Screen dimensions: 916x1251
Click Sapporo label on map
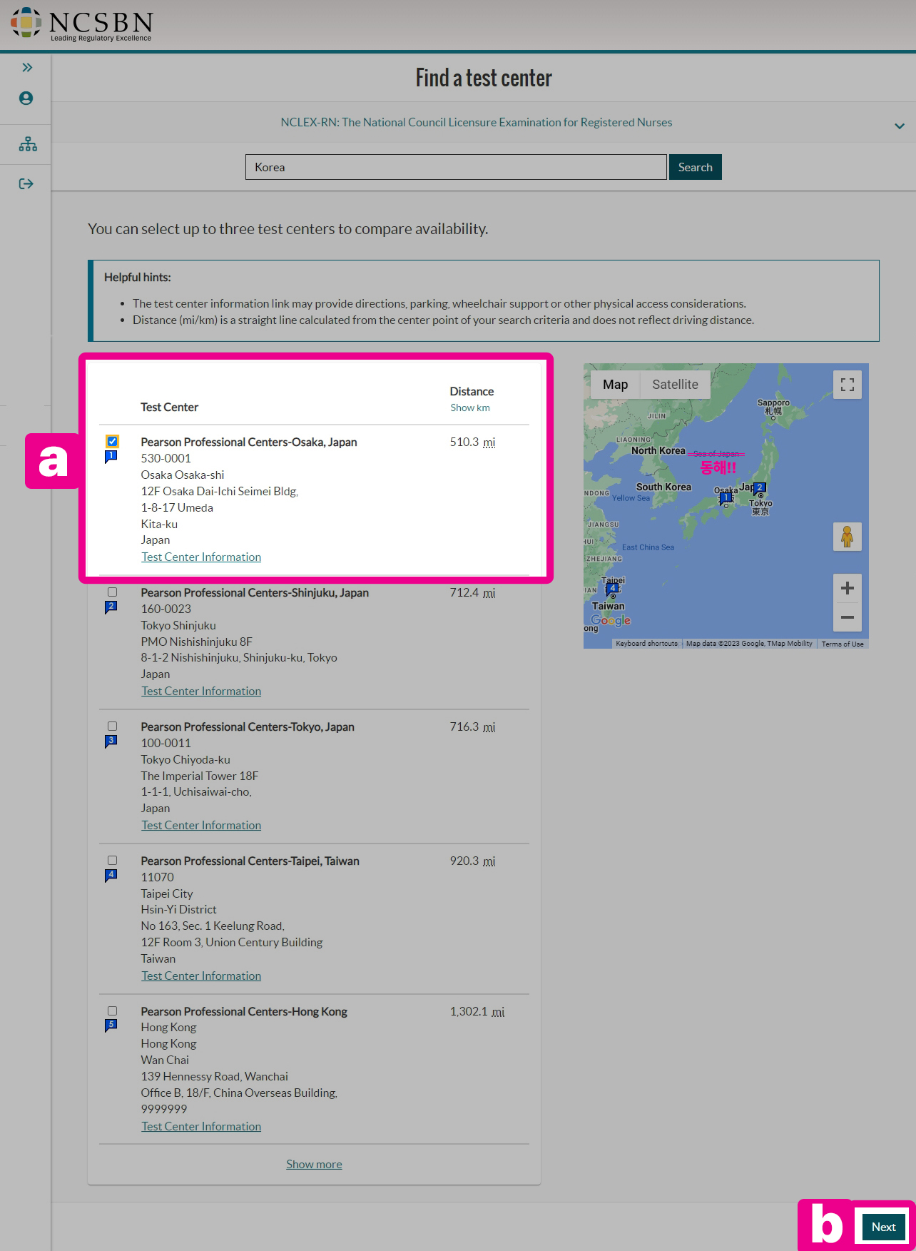(773, 402)
